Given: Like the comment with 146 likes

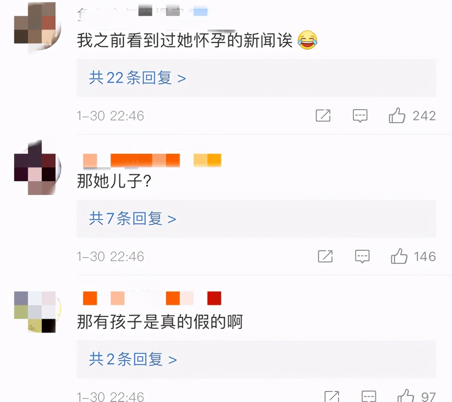Looking at the screenshot, I should 399,256.
